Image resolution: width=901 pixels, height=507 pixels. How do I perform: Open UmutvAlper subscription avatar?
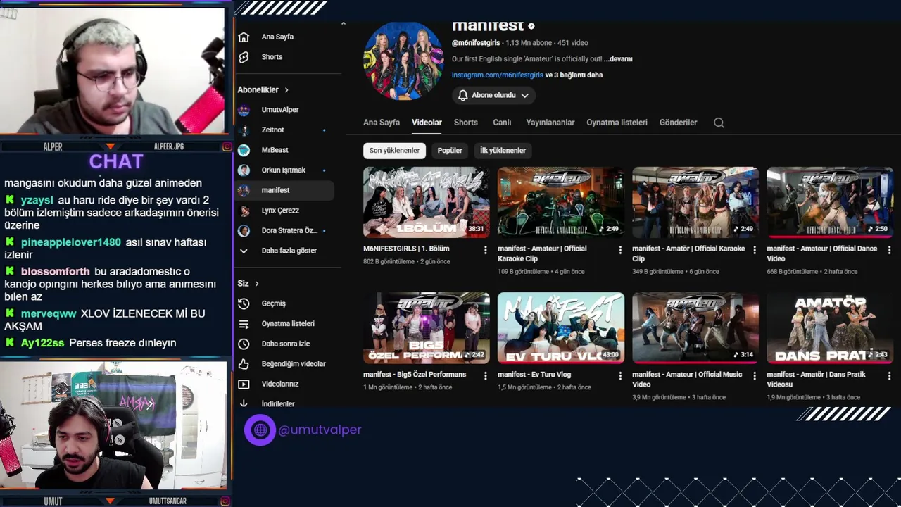click(244, 110)
